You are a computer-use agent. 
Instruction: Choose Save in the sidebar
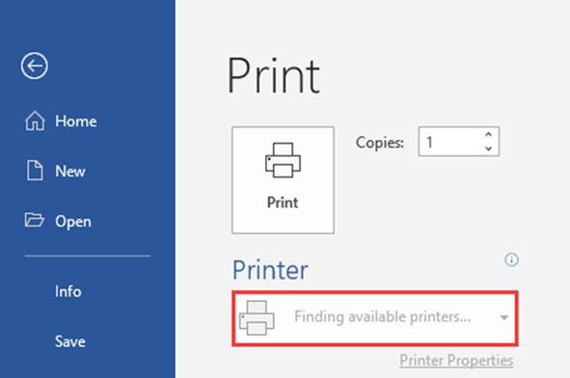point(70,341)
